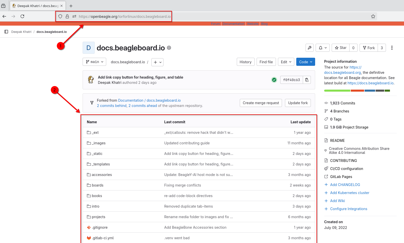Open the .gitlab-ci.yml file
404x243 pixels.
pyautogui.click(x=103, y=238)
